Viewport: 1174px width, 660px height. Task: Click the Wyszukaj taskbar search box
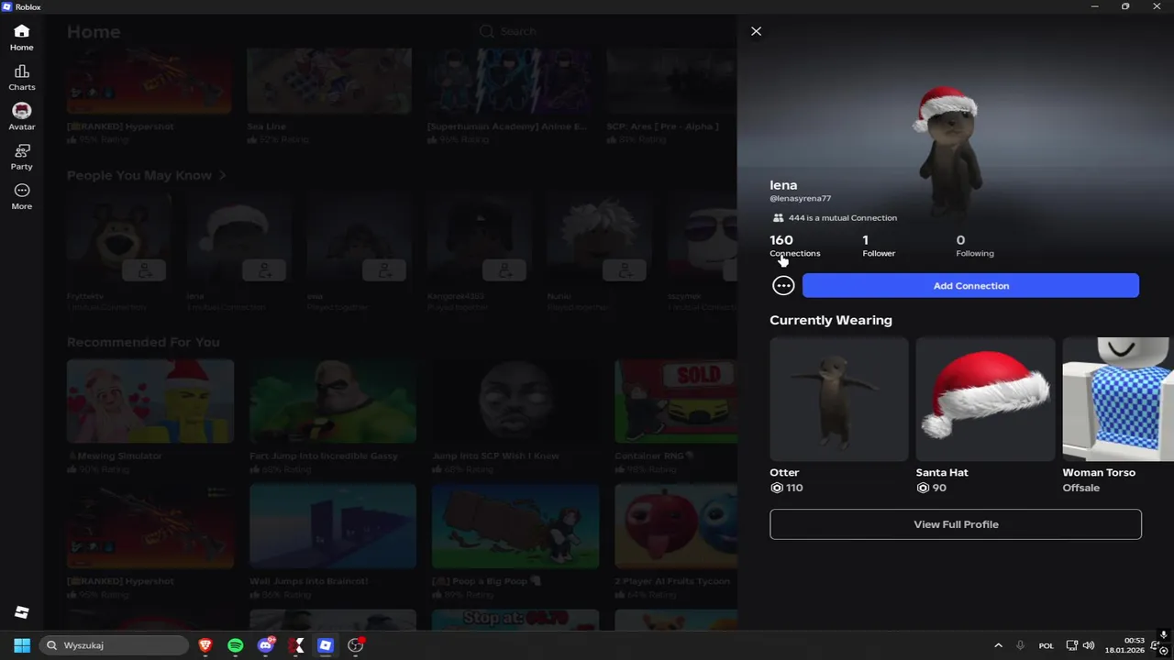(x=115, y=645)
